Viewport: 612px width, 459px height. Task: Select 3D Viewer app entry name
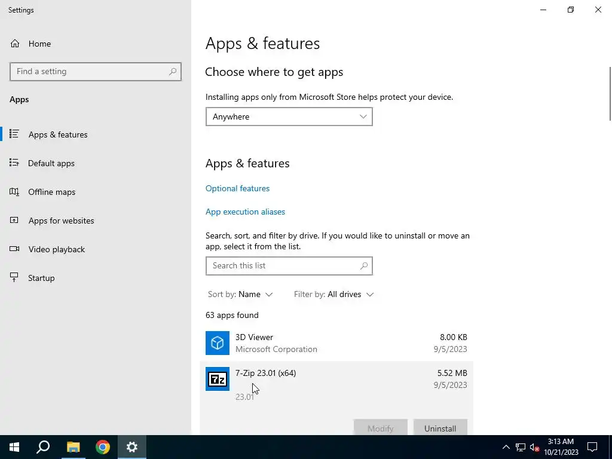[x=254, y=337]
